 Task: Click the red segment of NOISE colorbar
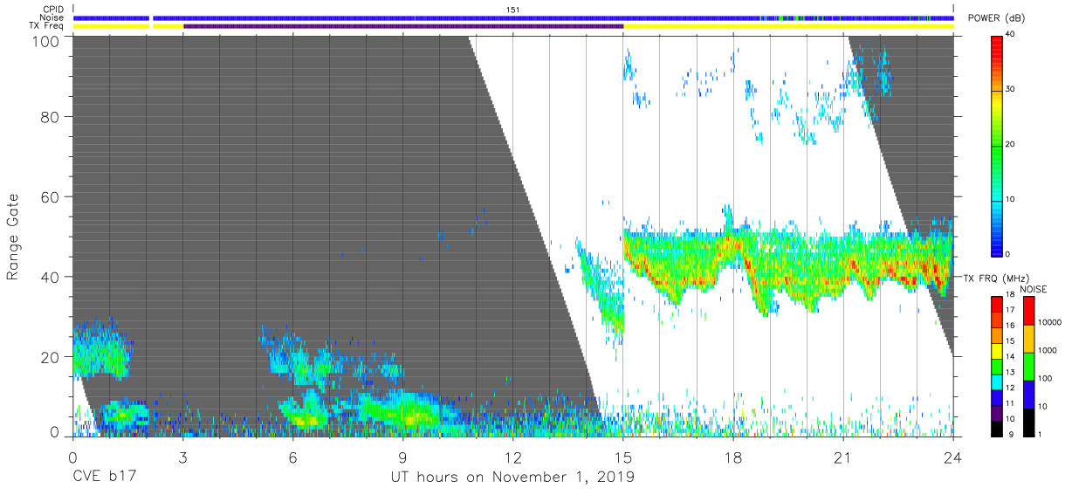point(1027,310)
